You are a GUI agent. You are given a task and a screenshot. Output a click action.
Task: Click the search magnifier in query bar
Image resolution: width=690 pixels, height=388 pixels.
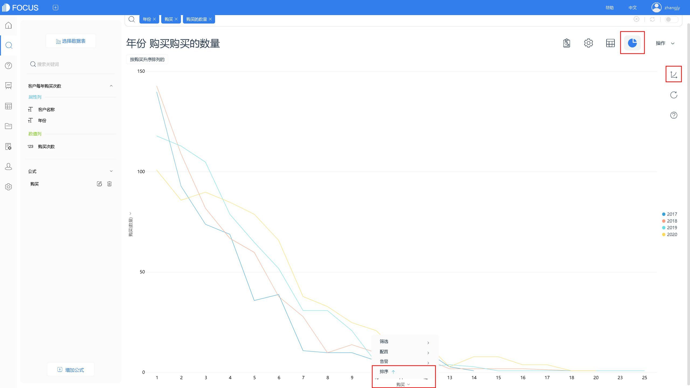(132, 19)
